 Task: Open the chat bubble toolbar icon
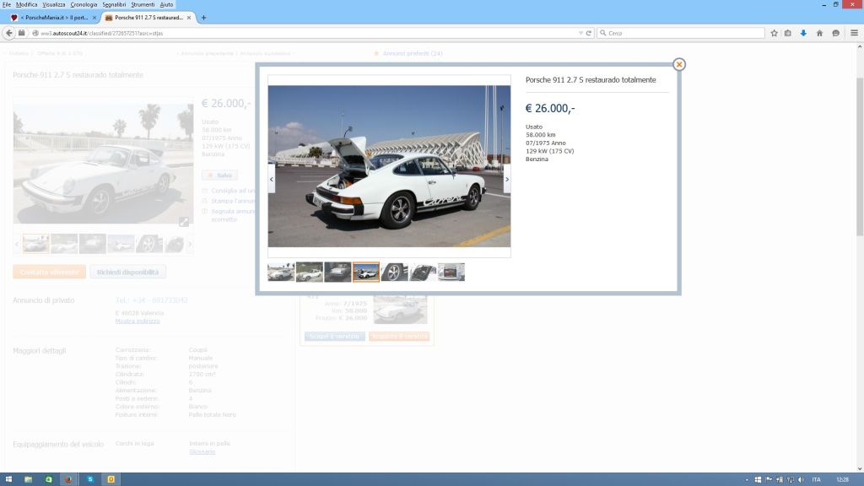point(836,33)
